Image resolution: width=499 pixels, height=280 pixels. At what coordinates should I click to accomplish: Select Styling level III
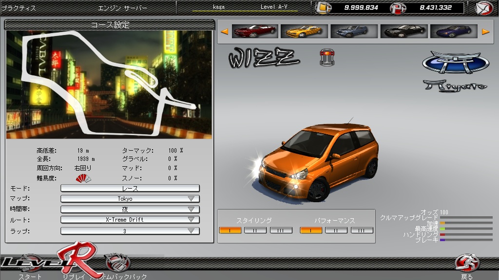(281, 230)
